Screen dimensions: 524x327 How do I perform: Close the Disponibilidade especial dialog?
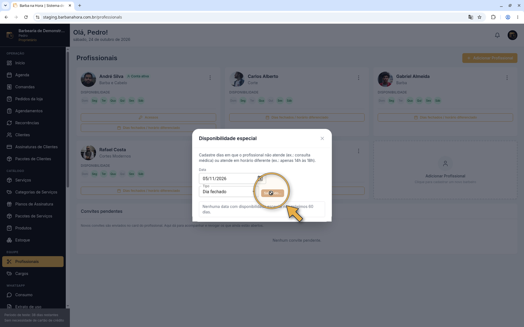[x=322, y=139]
